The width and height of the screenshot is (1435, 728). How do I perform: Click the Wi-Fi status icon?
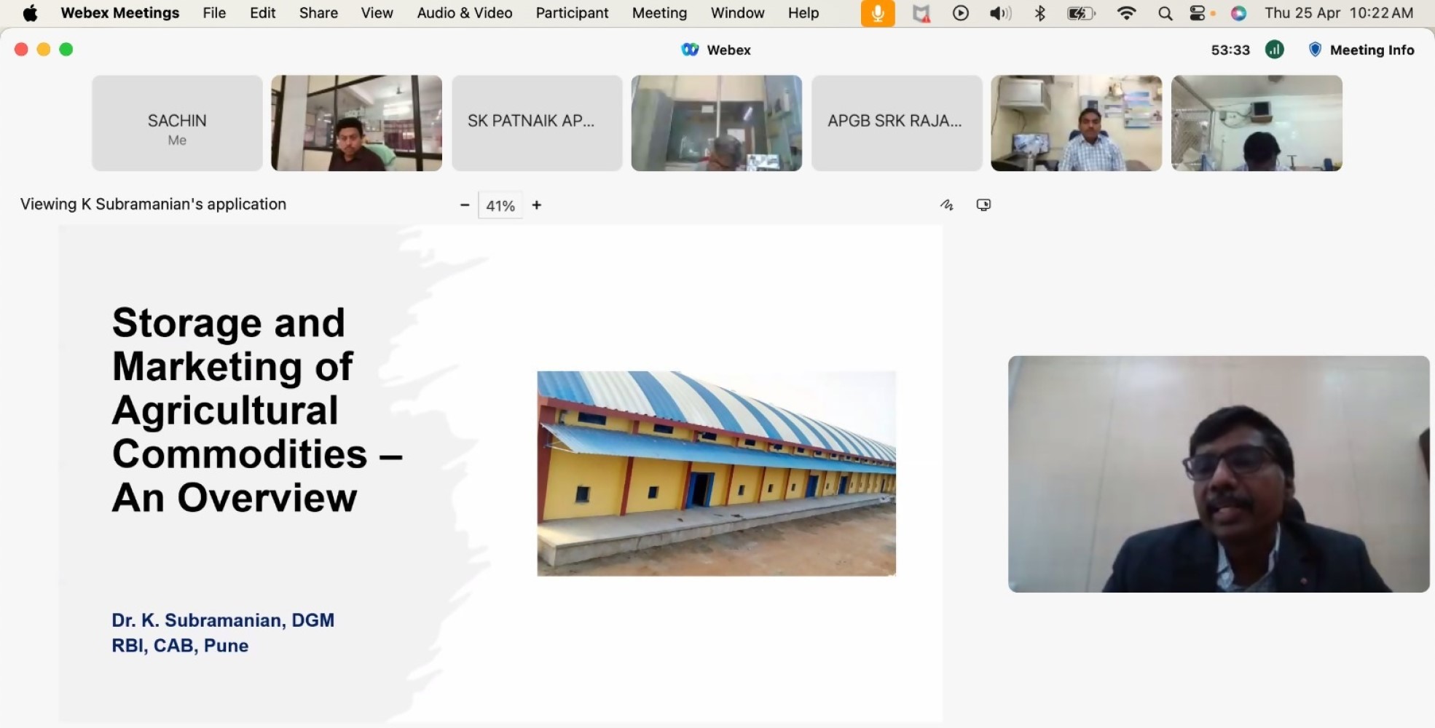pos(1126,13)
